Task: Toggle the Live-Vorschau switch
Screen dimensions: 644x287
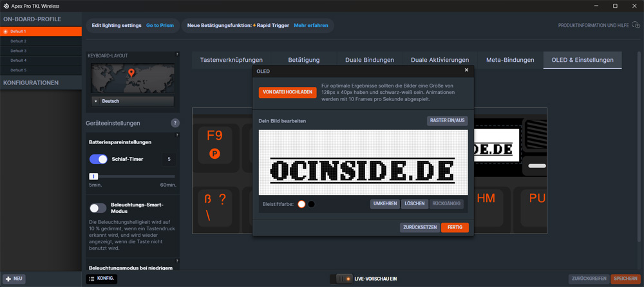Action: 341,279
